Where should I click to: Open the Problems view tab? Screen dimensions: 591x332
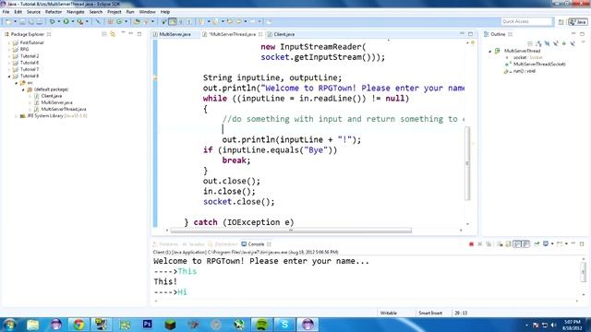165,244
